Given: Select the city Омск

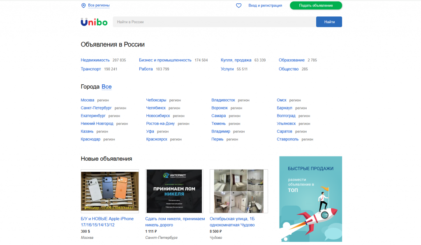Looking at the screenshot, I should click(281, 100).
